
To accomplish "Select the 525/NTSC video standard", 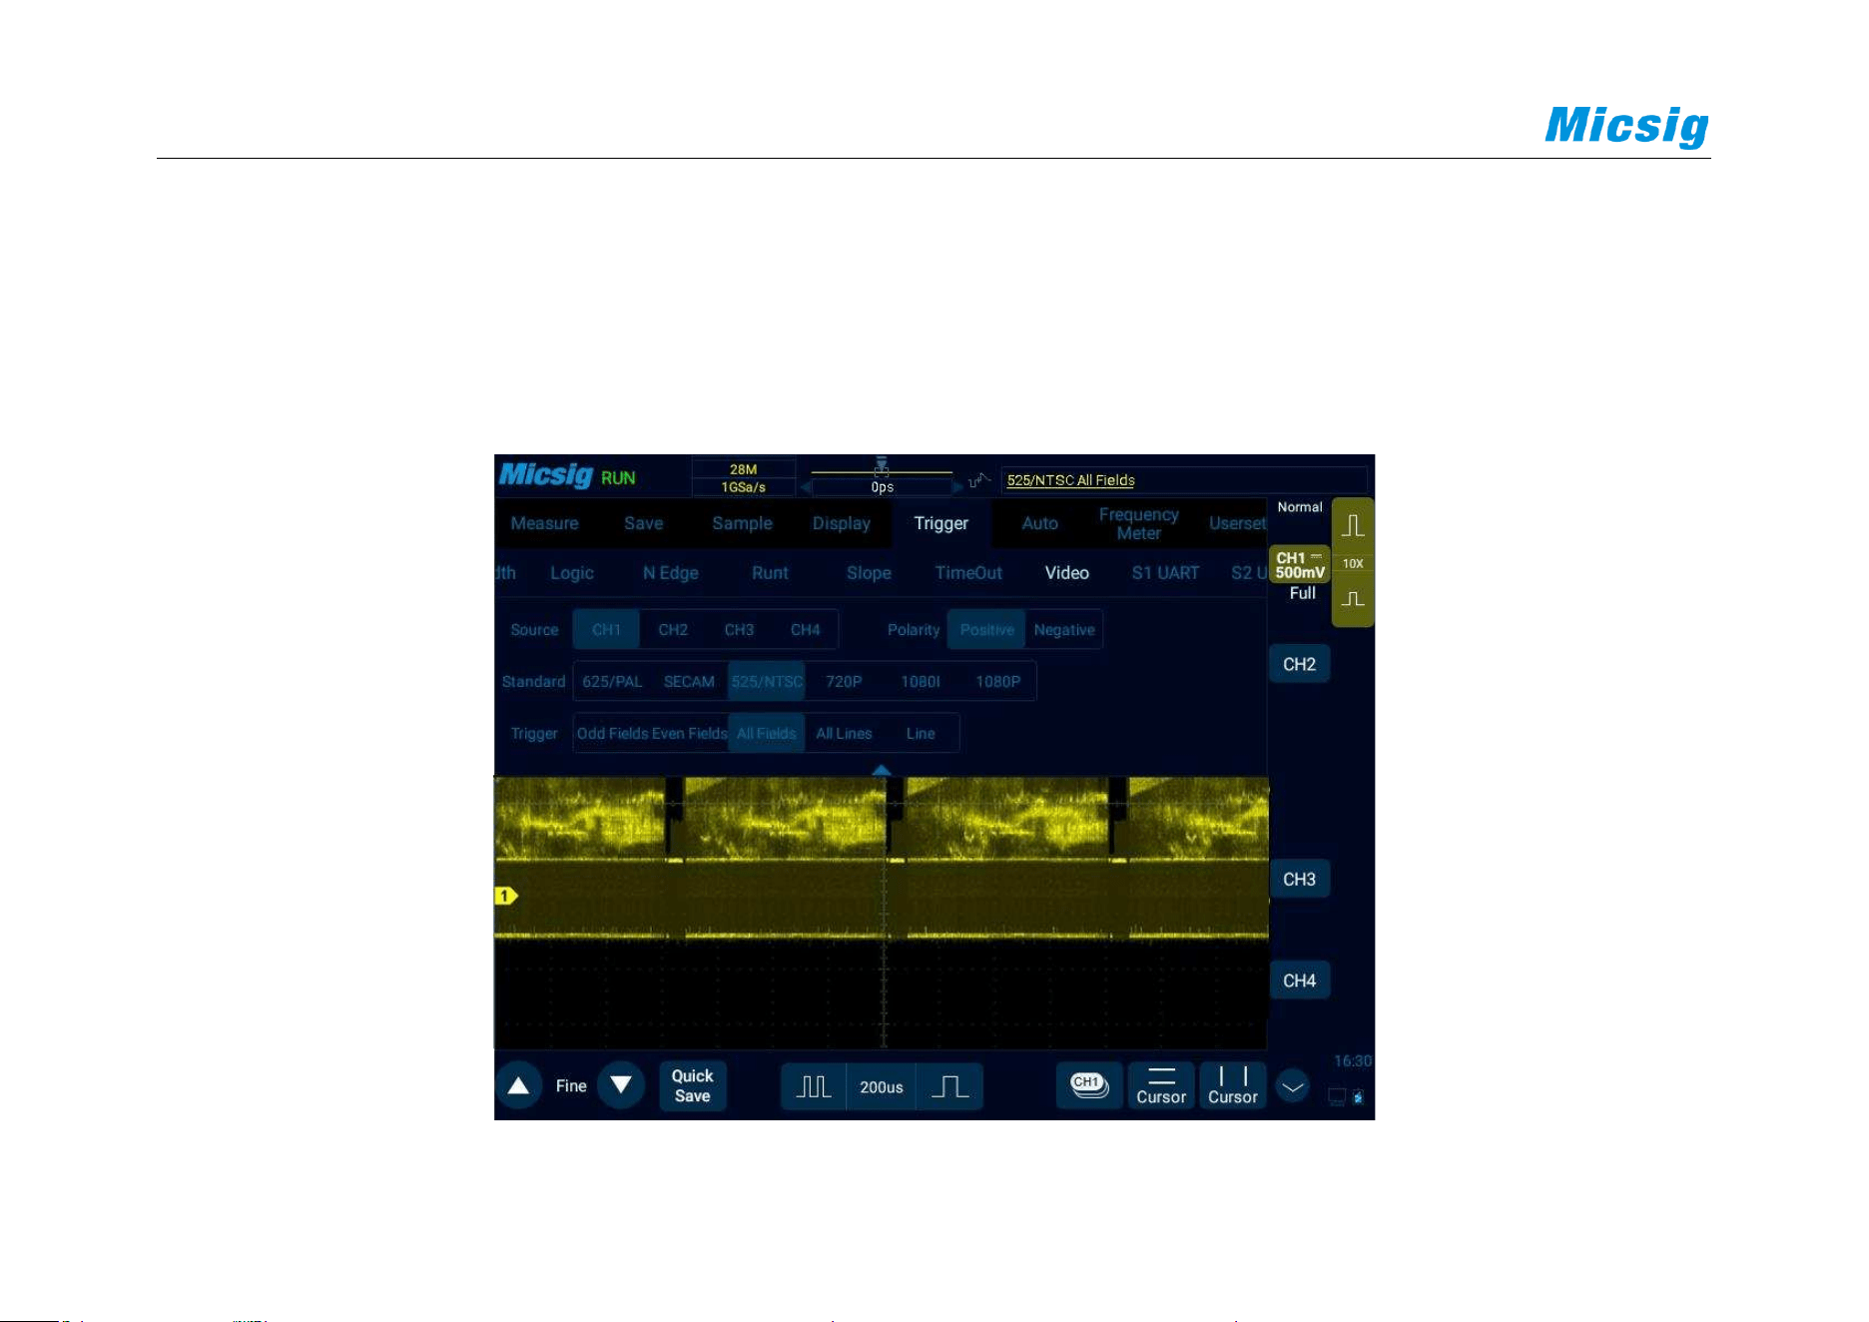I will (767, 682).
